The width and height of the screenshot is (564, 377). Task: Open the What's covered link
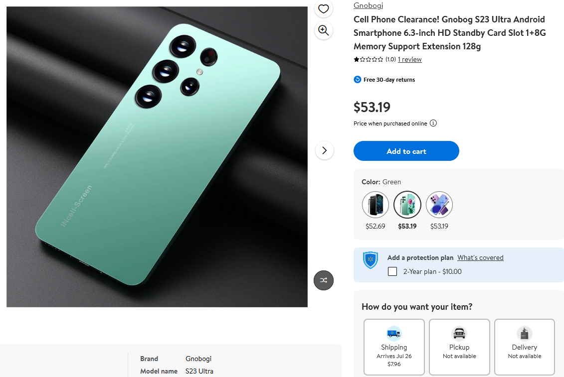pyautogui.click(x=480, y=257)
